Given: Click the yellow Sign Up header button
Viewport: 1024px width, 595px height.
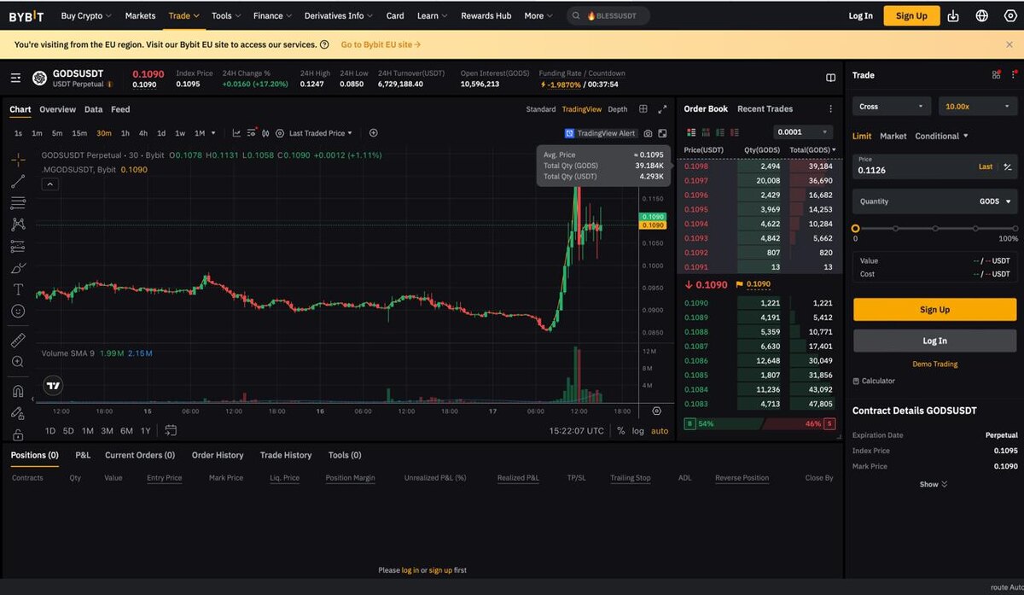Looking at the screenshot, I should pos(911,15).
